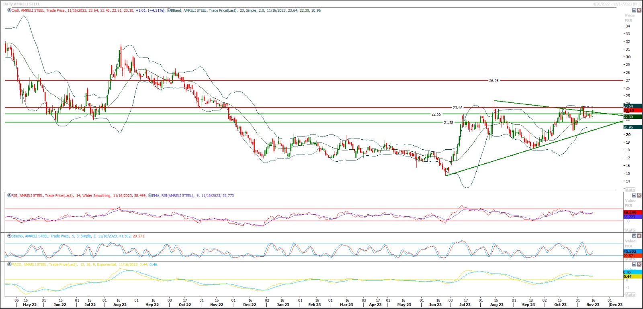Click Auto scale button on MACD pane
The image size is (643, 309).
pos(631,295)
